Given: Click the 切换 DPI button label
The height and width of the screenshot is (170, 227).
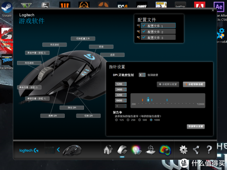Looking at the screenshot, I should tap(89, 115).
